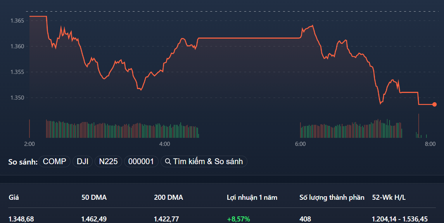Click the 2:00 time axis label
Screen dimensions: 444x223
[x=29, y=143]
